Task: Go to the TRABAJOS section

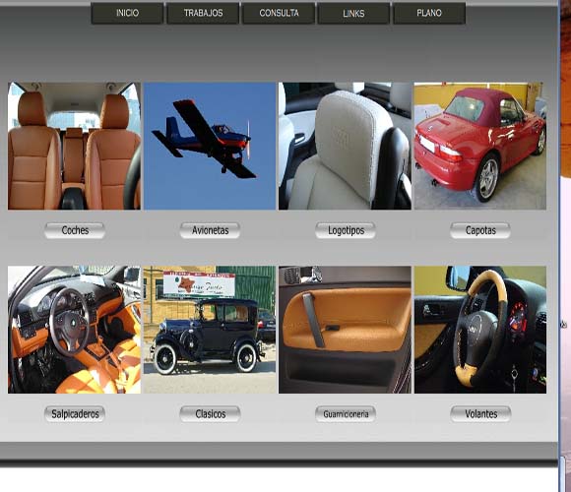Action: click(x=203, y=14)
